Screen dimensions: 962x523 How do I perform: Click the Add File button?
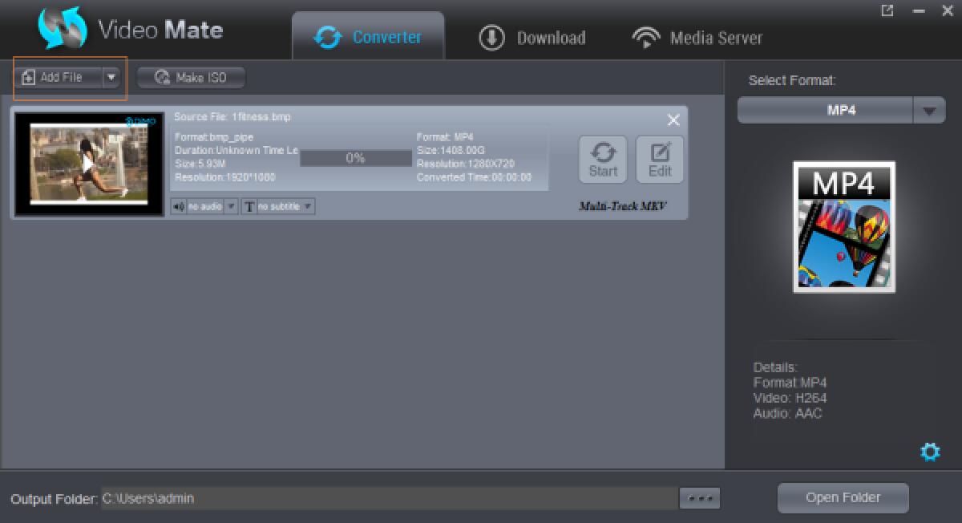coord(56,77)
